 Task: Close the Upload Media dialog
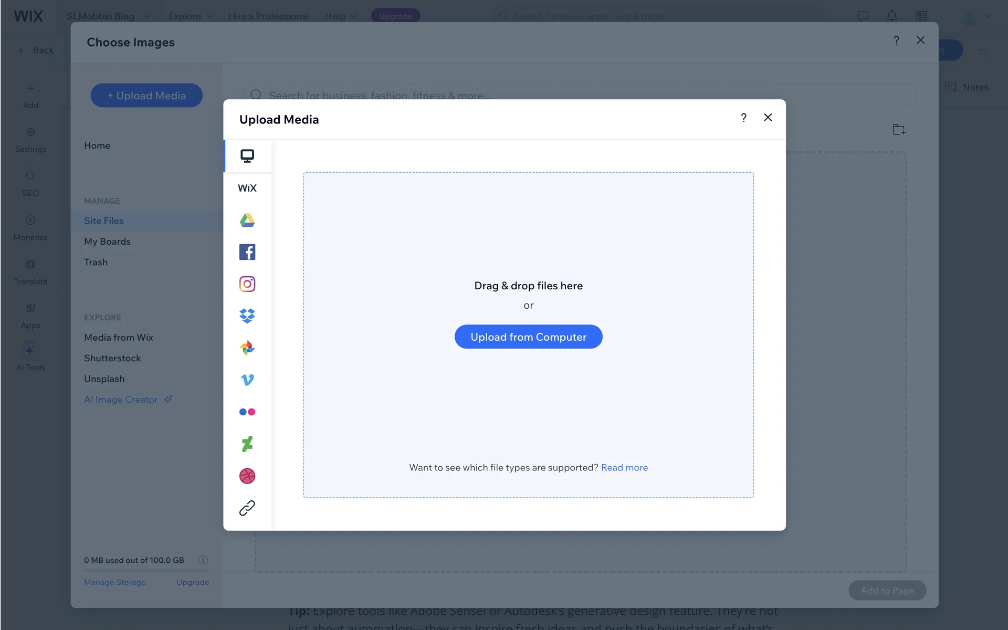(x=768, y=118)
